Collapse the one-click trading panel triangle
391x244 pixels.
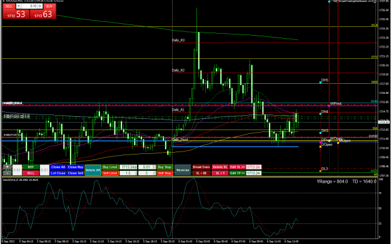(3, 1)
